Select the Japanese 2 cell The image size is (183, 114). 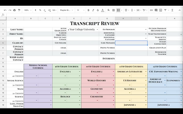point(165,105)
